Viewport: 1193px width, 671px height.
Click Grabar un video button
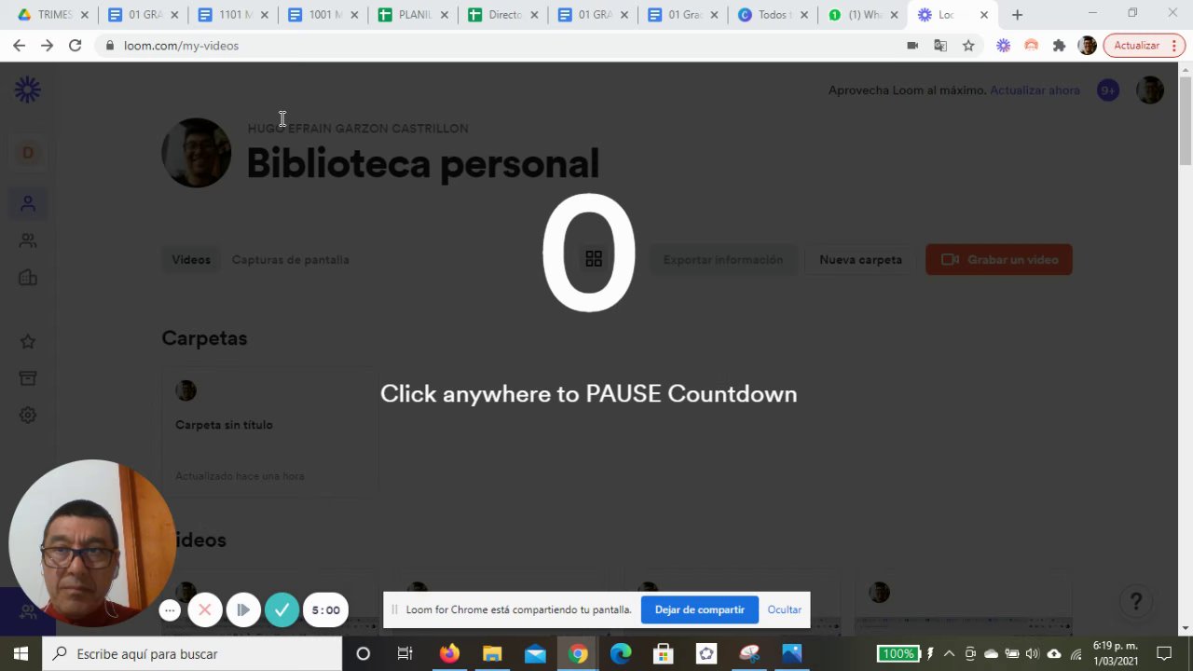(999, 260)
